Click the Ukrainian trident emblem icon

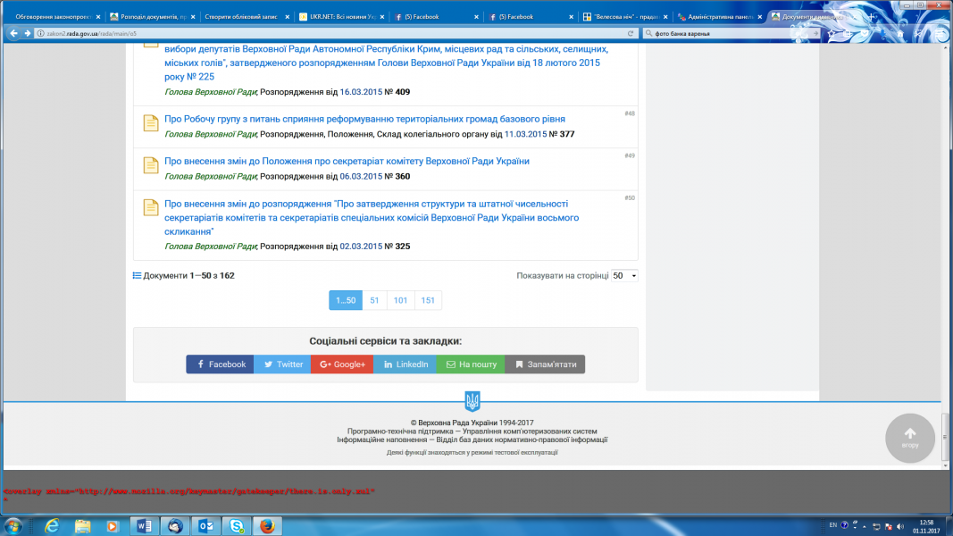coord(472,401)
